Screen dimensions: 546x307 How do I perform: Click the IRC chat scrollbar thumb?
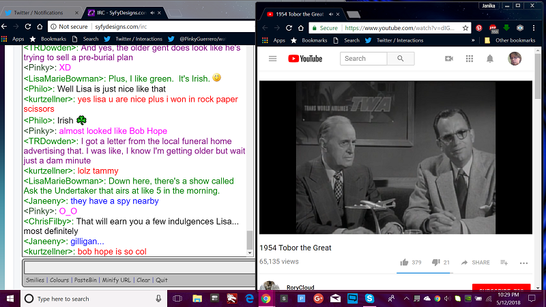250,239
